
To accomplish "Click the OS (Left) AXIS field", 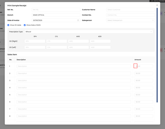I will 79,47.
